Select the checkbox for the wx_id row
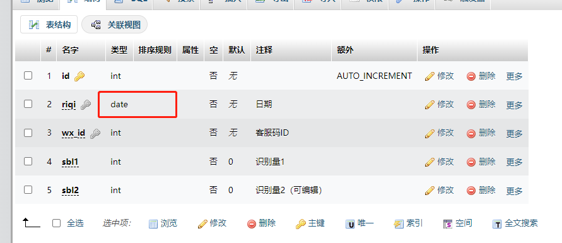 pyautogui.click(x=28, y=133)
